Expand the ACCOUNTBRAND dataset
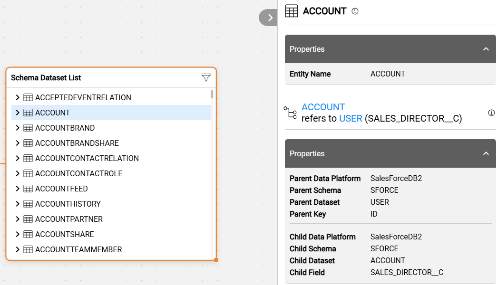This screenshot has width=497, height=285. click(18, 128)
